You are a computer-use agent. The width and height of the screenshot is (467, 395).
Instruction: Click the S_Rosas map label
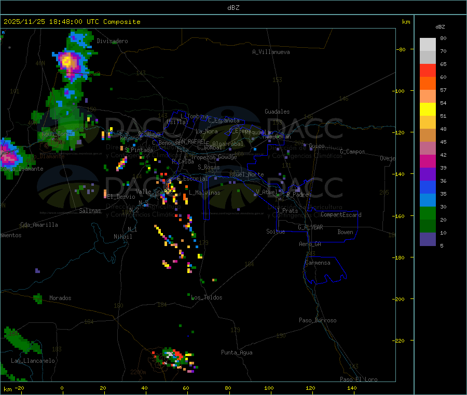(x=209, y=167)
